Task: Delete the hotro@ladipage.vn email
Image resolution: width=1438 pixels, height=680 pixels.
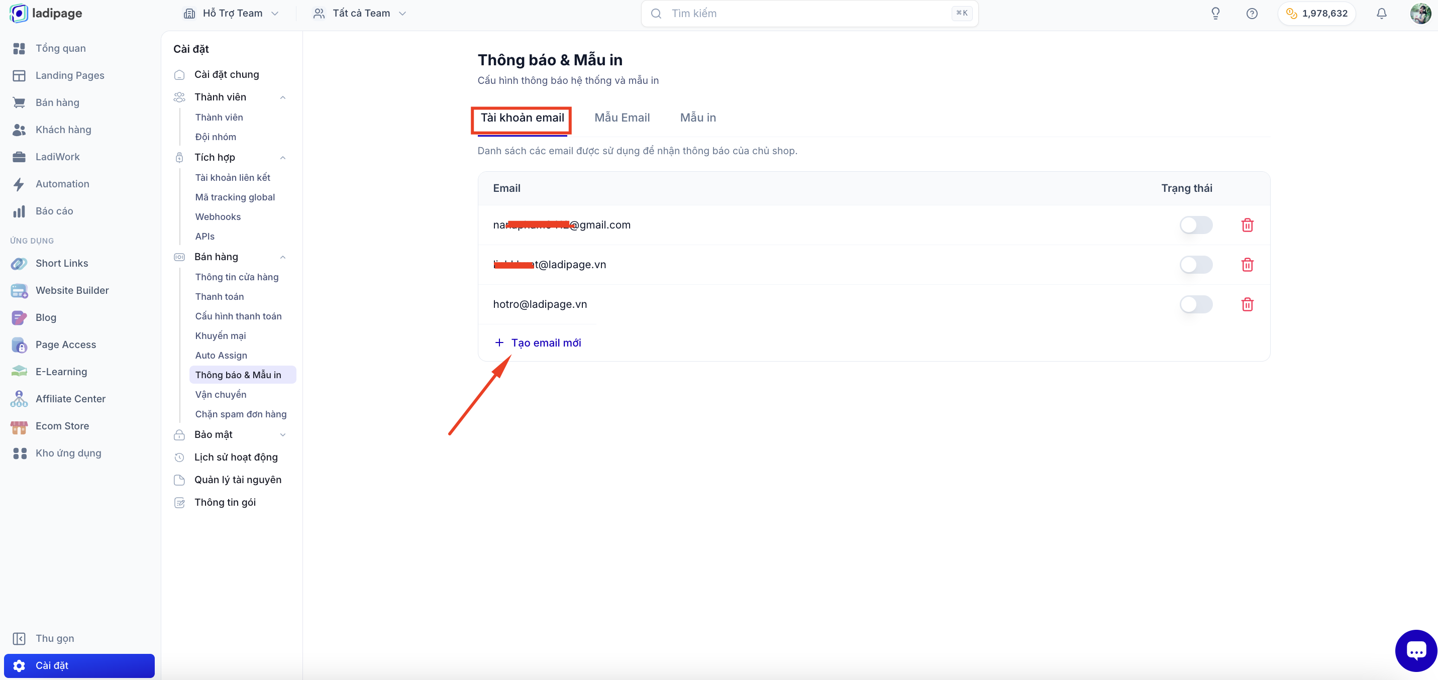Action: (x=1247, y=304)
